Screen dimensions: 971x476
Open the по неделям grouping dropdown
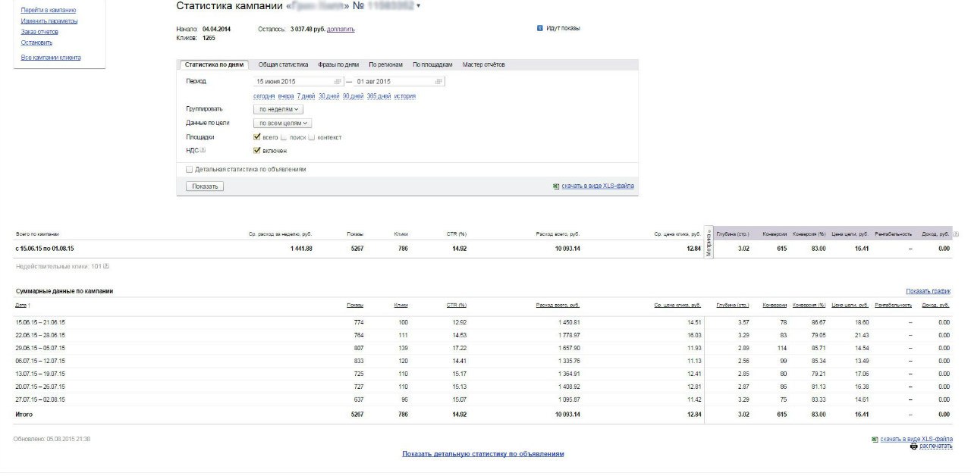[278, 109]
